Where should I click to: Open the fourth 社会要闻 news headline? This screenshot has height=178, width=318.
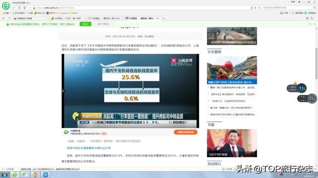(231, 108)
